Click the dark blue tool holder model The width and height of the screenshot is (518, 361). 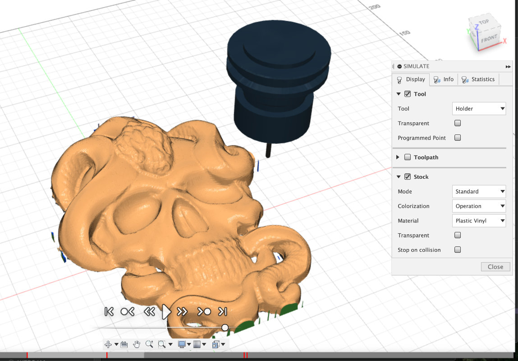(278, 83)
